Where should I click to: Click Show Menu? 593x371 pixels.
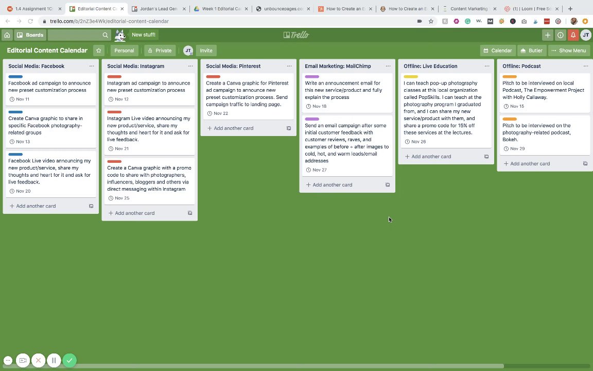[569, 50]
